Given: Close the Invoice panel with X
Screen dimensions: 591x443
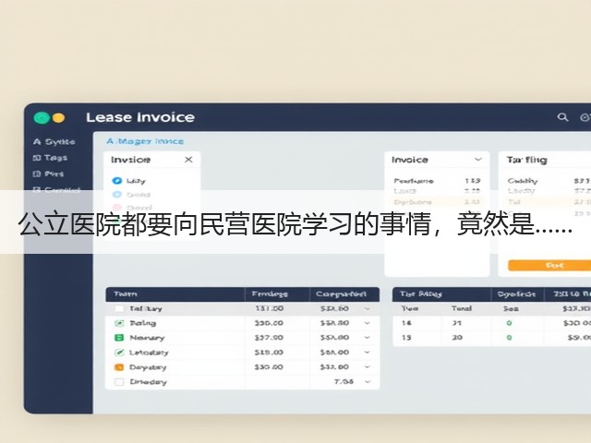Looking at the screenshot, I should coord(188,160).
